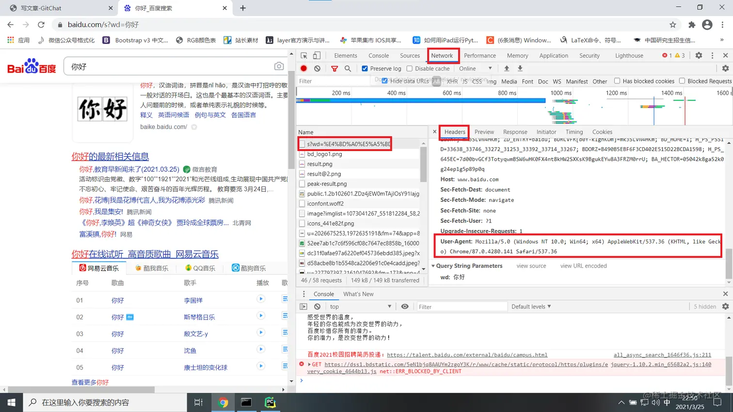Play song 01 by 李国祥
Screen dimensions: 733x412
click(x=261, y=299)
